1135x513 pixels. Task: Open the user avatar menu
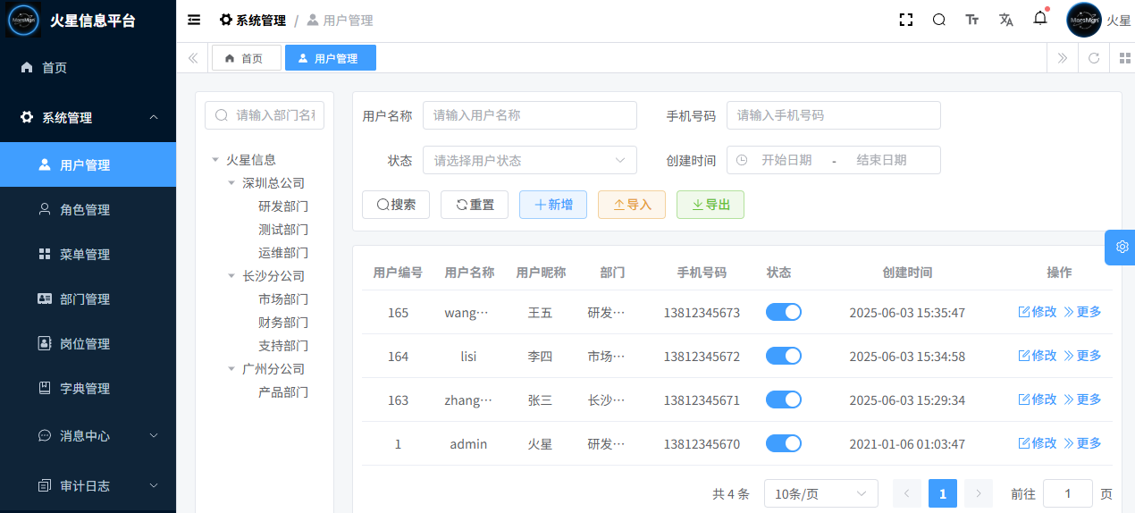[x=1084, y=20]
